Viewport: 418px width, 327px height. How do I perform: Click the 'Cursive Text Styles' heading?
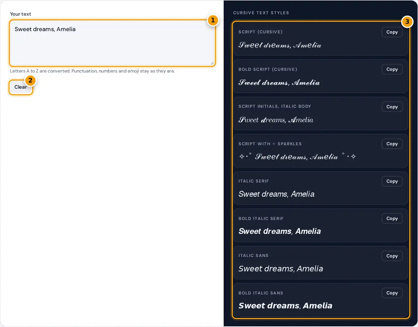(261, 13)
